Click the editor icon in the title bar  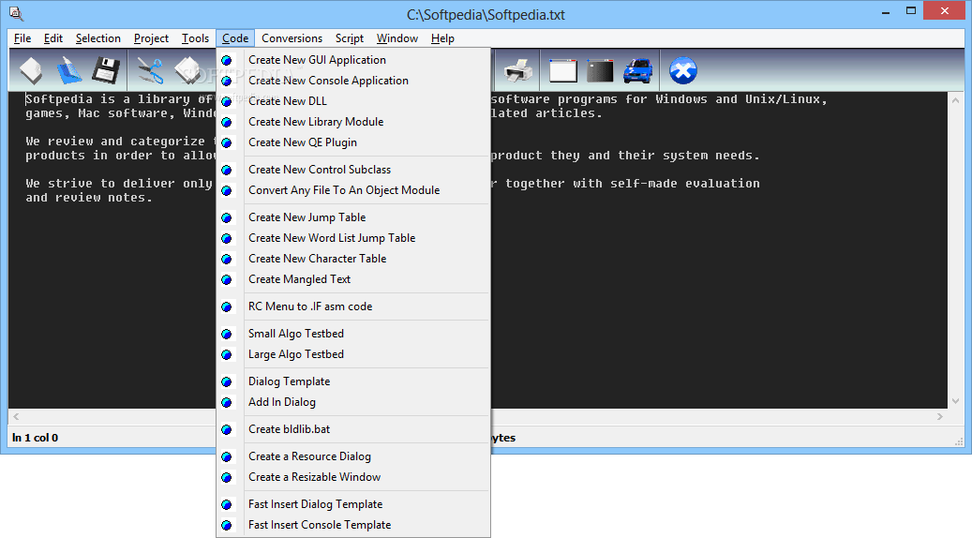[16, 14]
